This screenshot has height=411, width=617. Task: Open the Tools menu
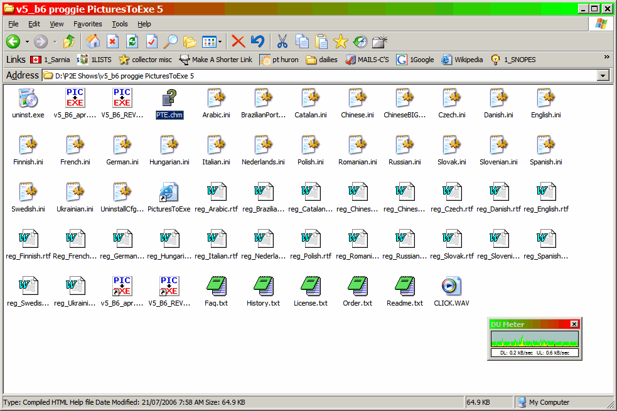point(120,24)
